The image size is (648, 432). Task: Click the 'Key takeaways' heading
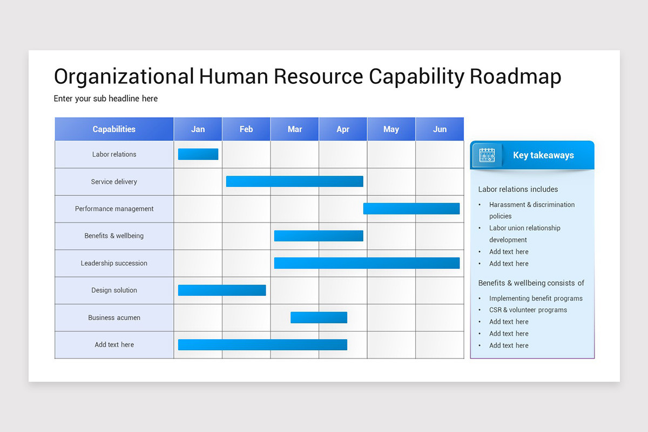543,156
